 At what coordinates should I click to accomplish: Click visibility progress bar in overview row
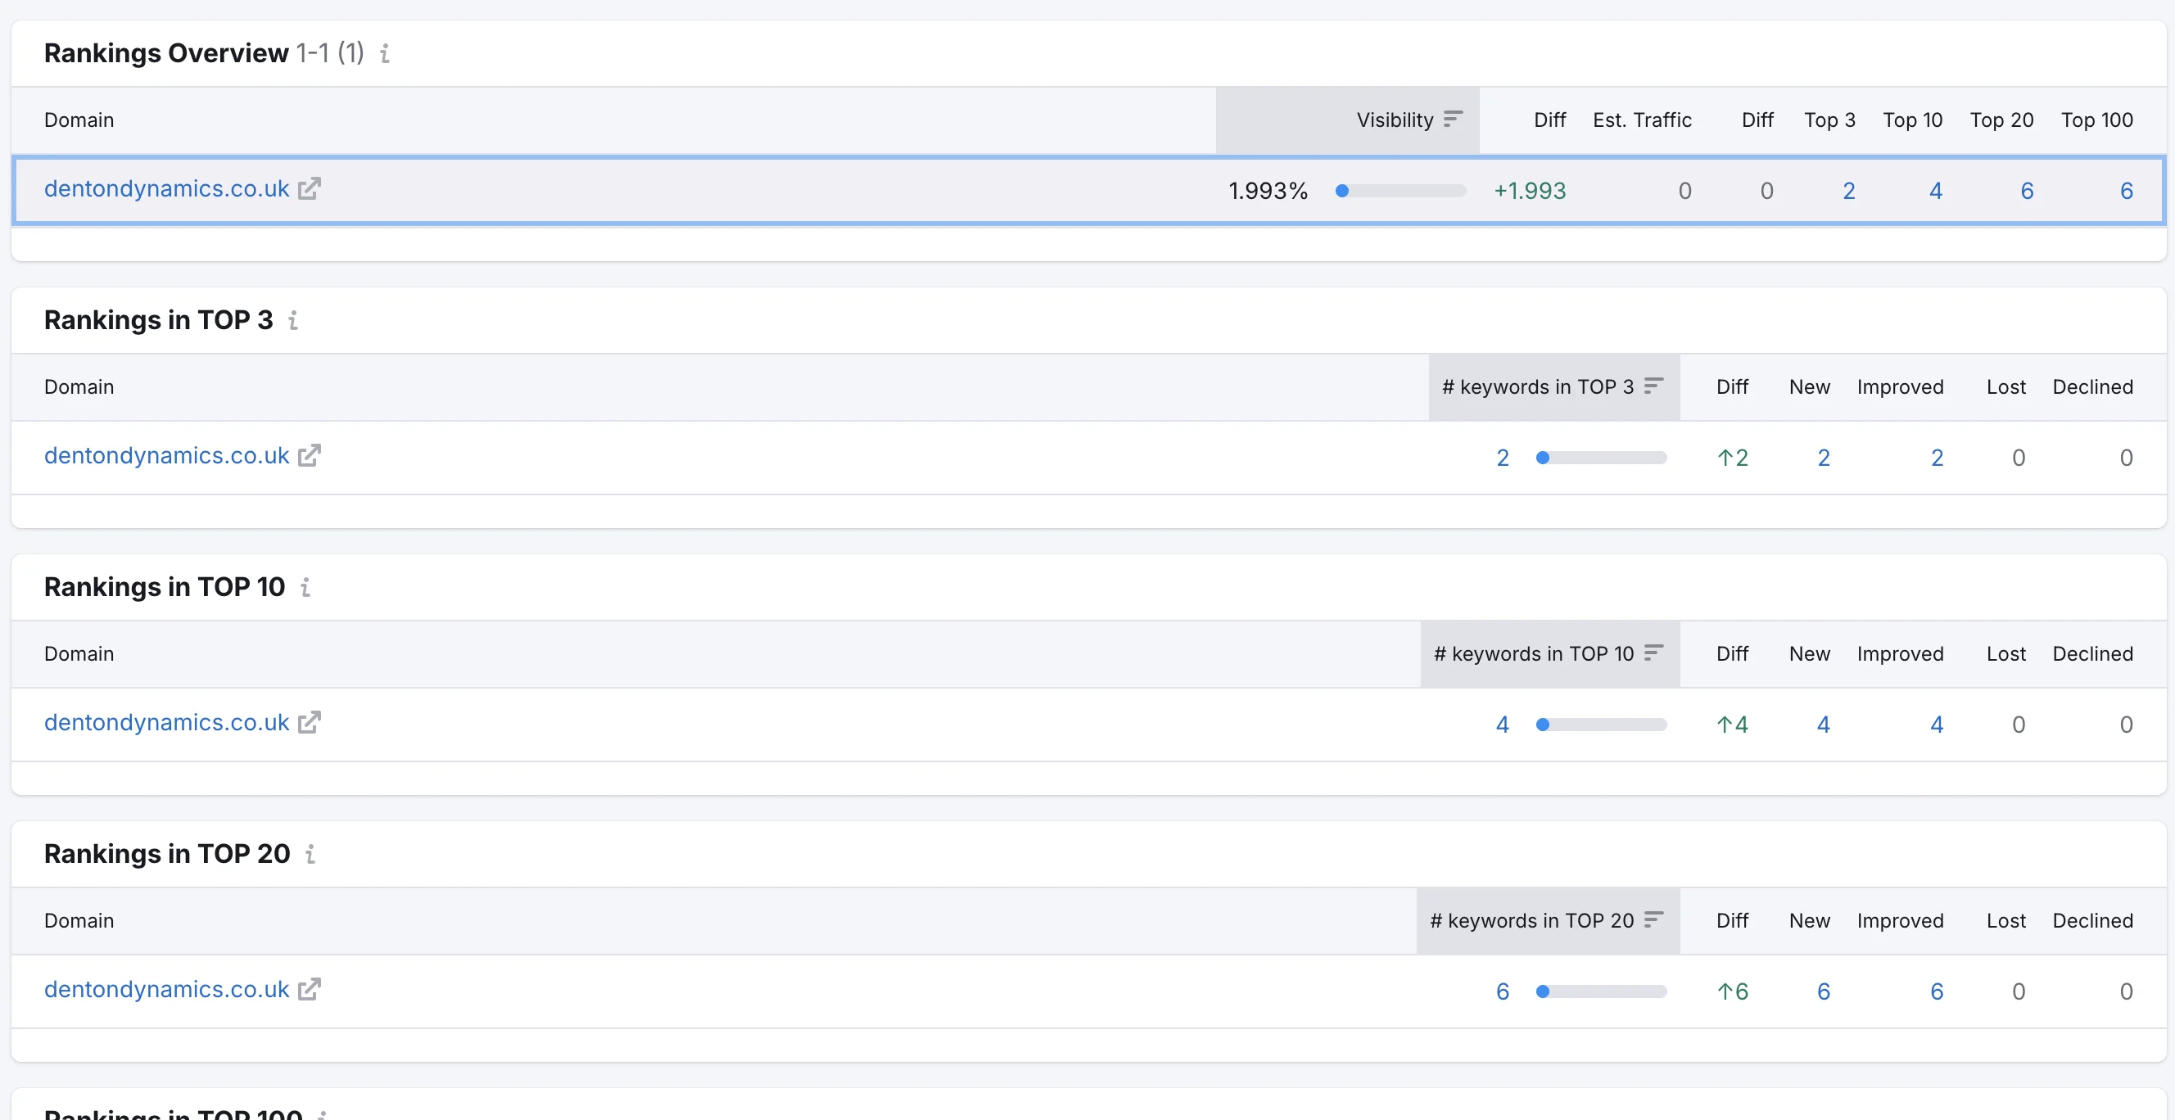coord(1401,191)
